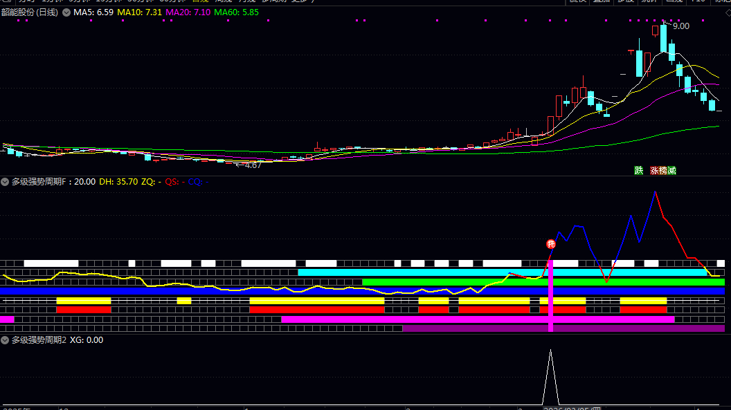
Task: Open the dropdown beside 韶能股份(日线)
Action: coord(66,12)
